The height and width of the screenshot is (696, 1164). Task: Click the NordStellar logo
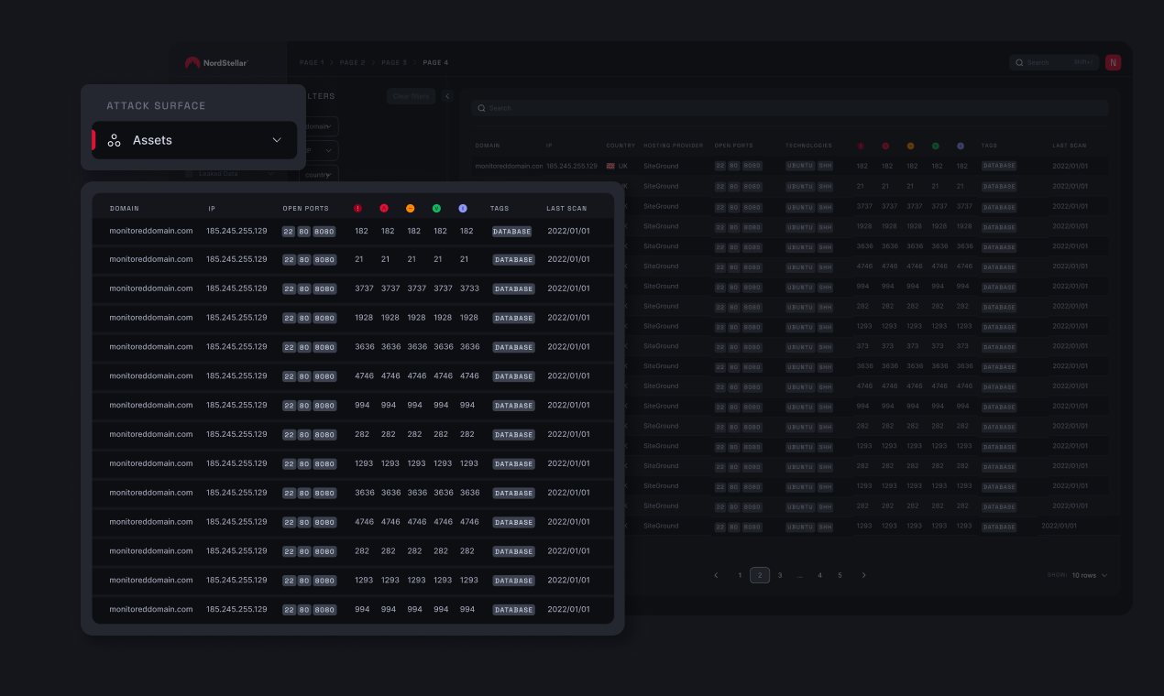pyautogui.click(x=216, y=63)
